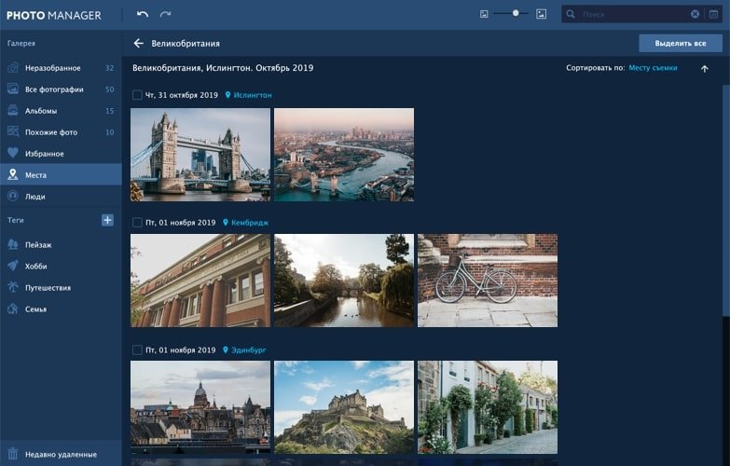Click the Теги section heading
This screenshot has width=730, height=466.
(x=15, y=220)
